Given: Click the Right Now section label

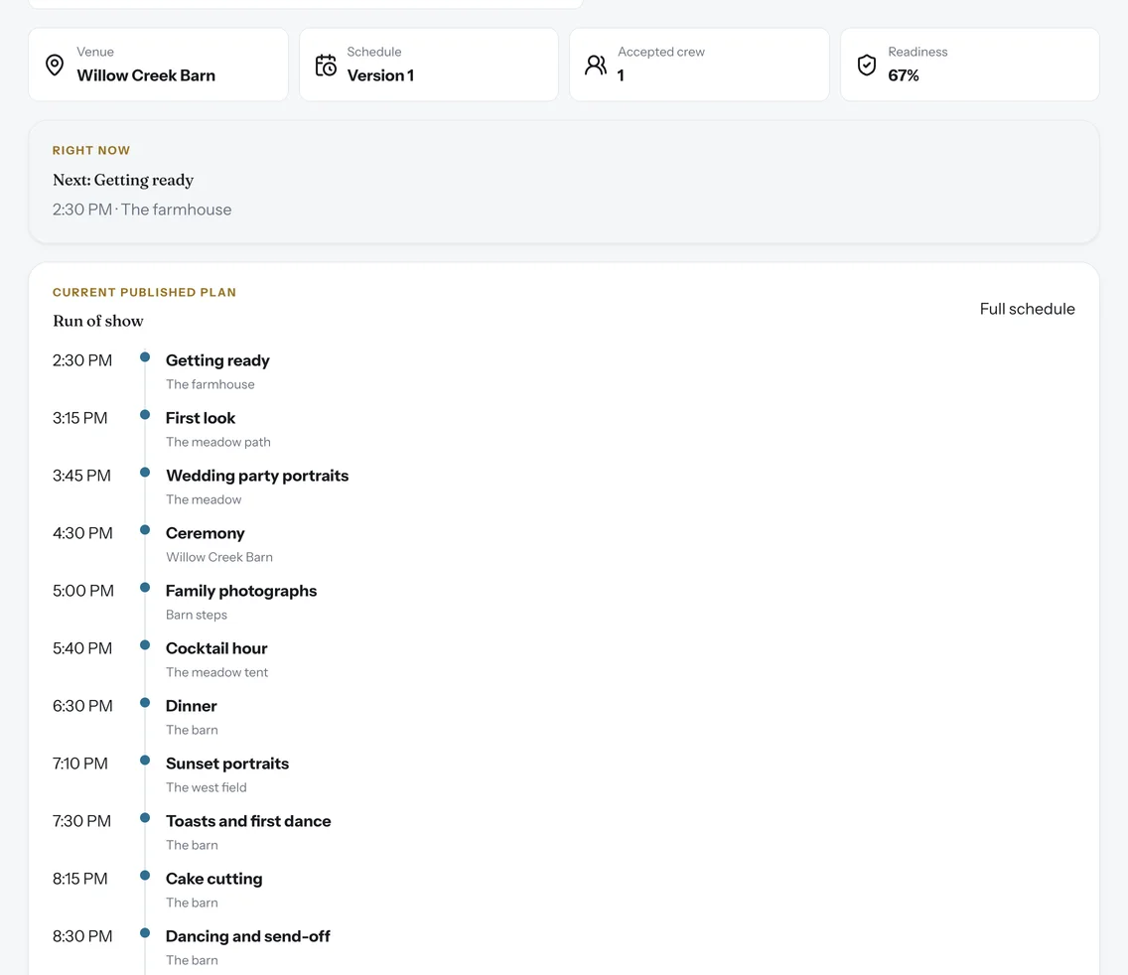Looking at the screenshot, I should [90, 150].
